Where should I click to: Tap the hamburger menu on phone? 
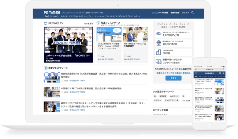tap(196, 73)
